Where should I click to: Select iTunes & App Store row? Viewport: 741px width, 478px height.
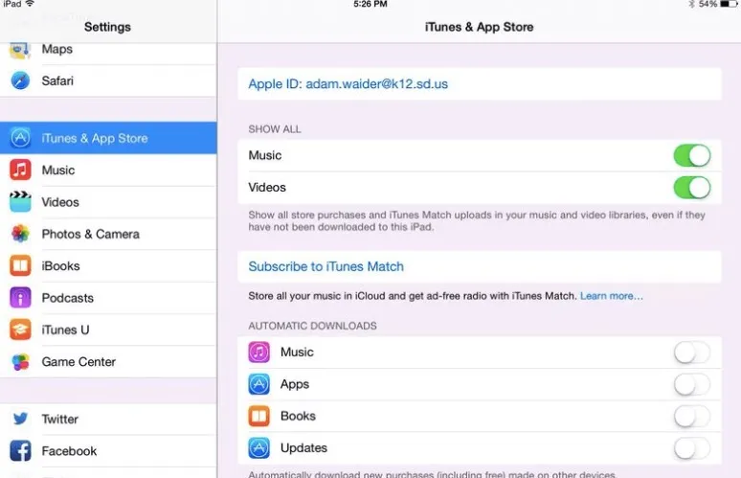pos(108,138)
